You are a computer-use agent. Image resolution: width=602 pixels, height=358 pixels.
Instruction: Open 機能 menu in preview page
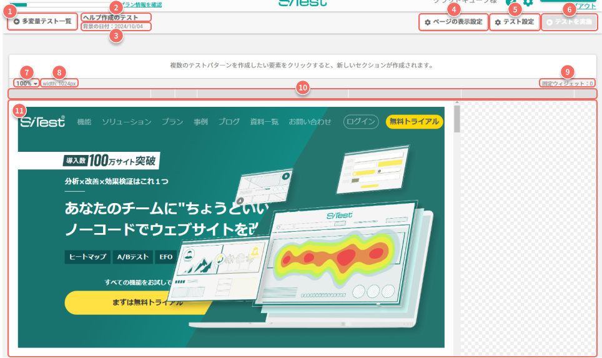(84, 122)
